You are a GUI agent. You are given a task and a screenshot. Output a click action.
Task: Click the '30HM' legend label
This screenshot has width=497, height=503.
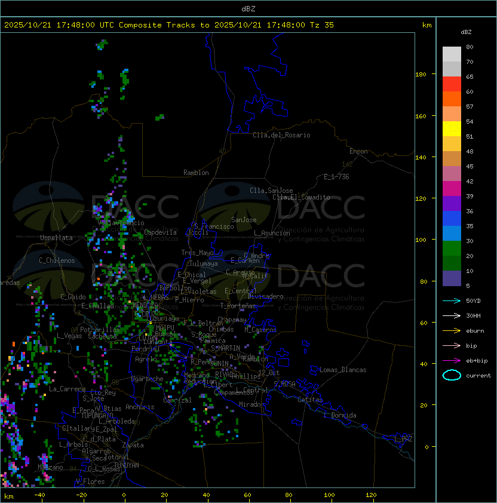pyautogui.click(x=473, y=316)
